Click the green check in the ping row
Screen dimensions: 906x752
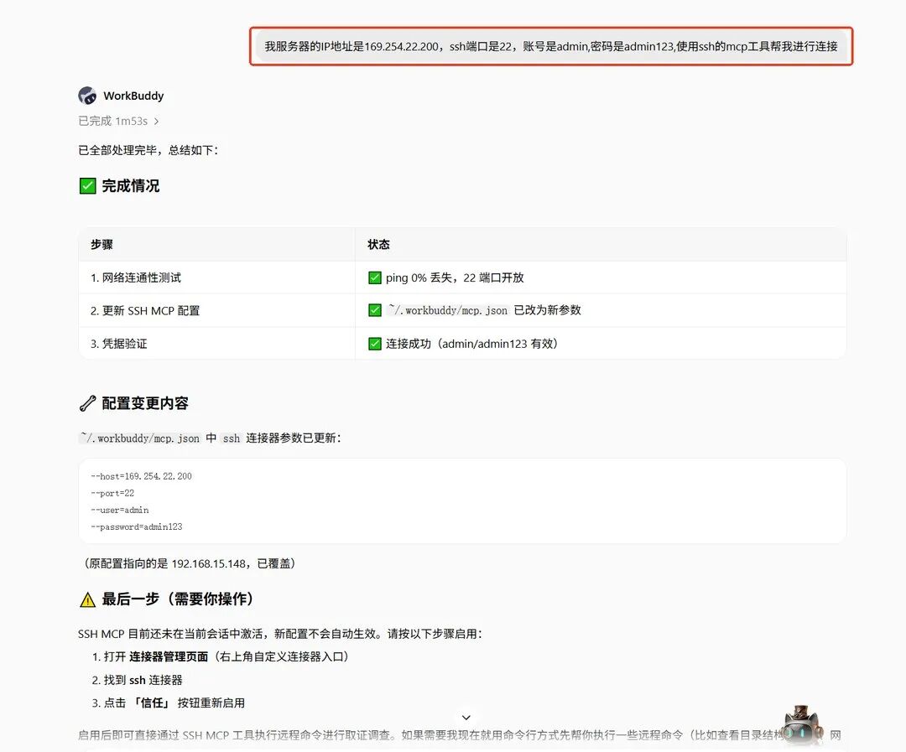point(374,277)
